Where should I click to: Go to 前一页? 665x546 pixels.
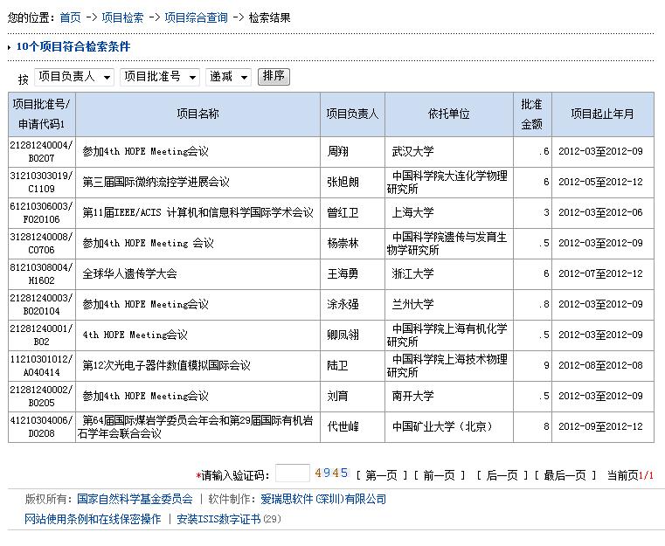(439, 475)
